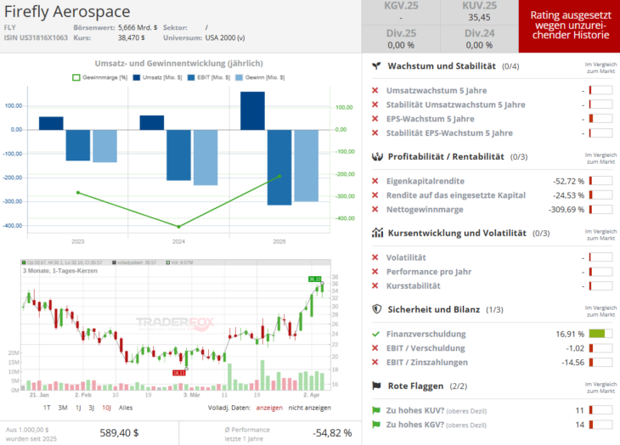Click the Kursentwicklung und Volatilität chart icon

[x=376, y=233]
